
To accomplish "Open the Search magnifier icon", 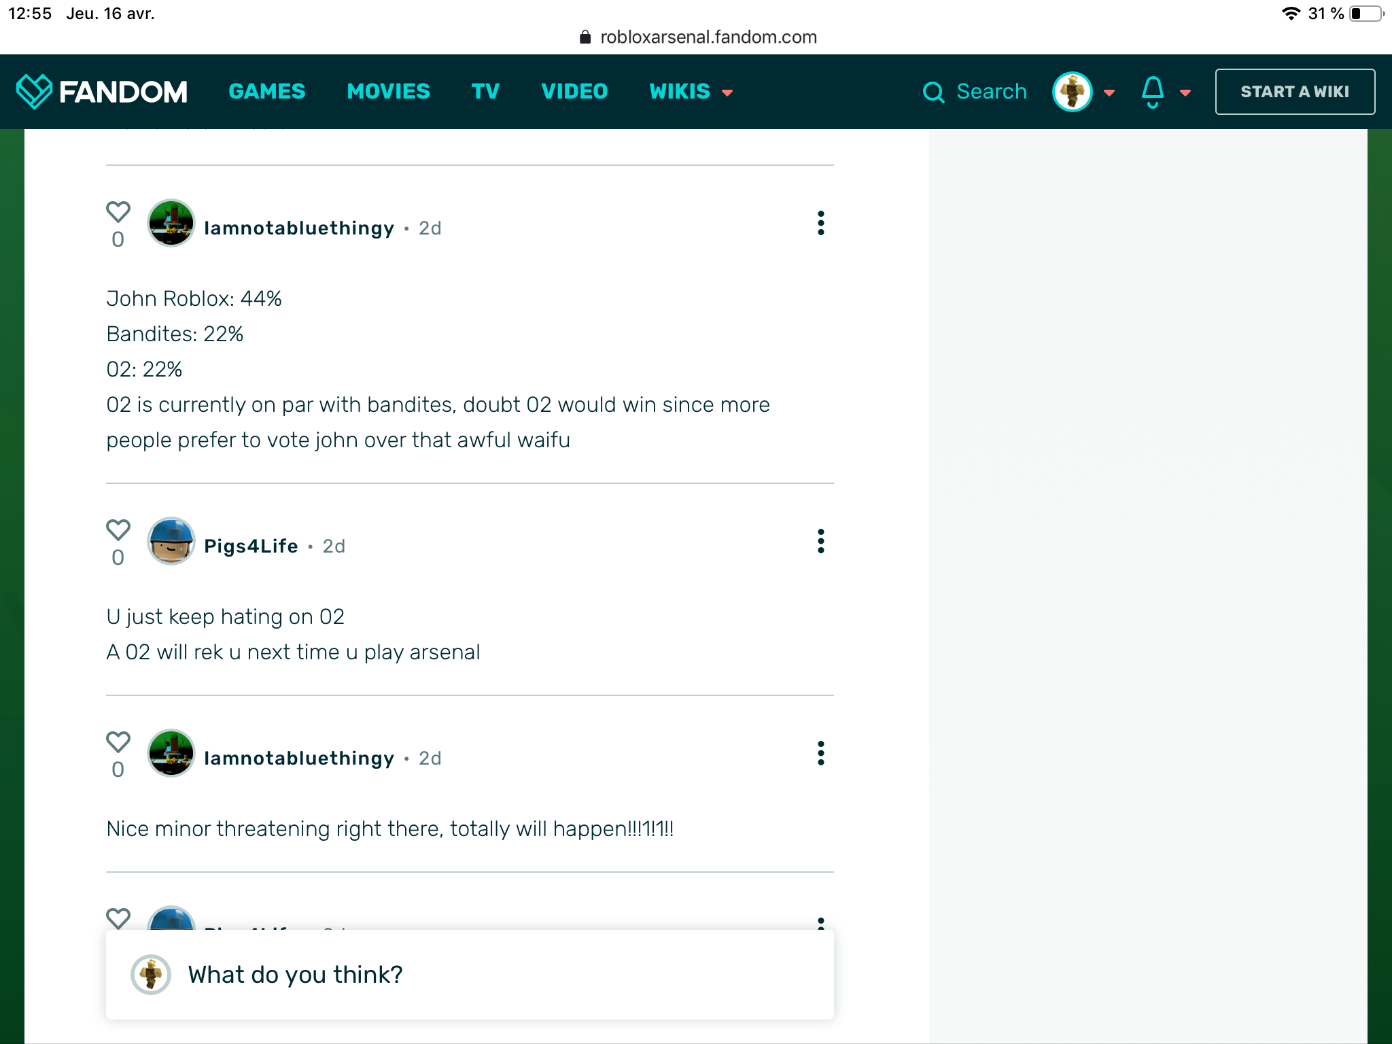I will [933, 92].
